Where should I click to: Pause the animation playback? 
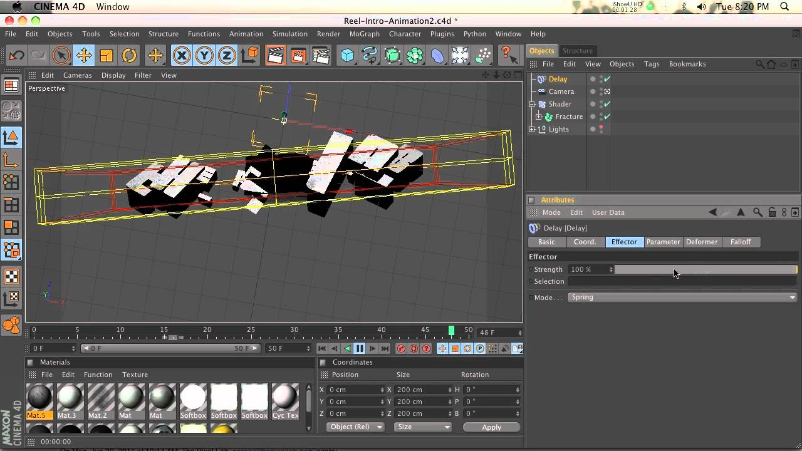pyautogui.click(x=360, y=348)
